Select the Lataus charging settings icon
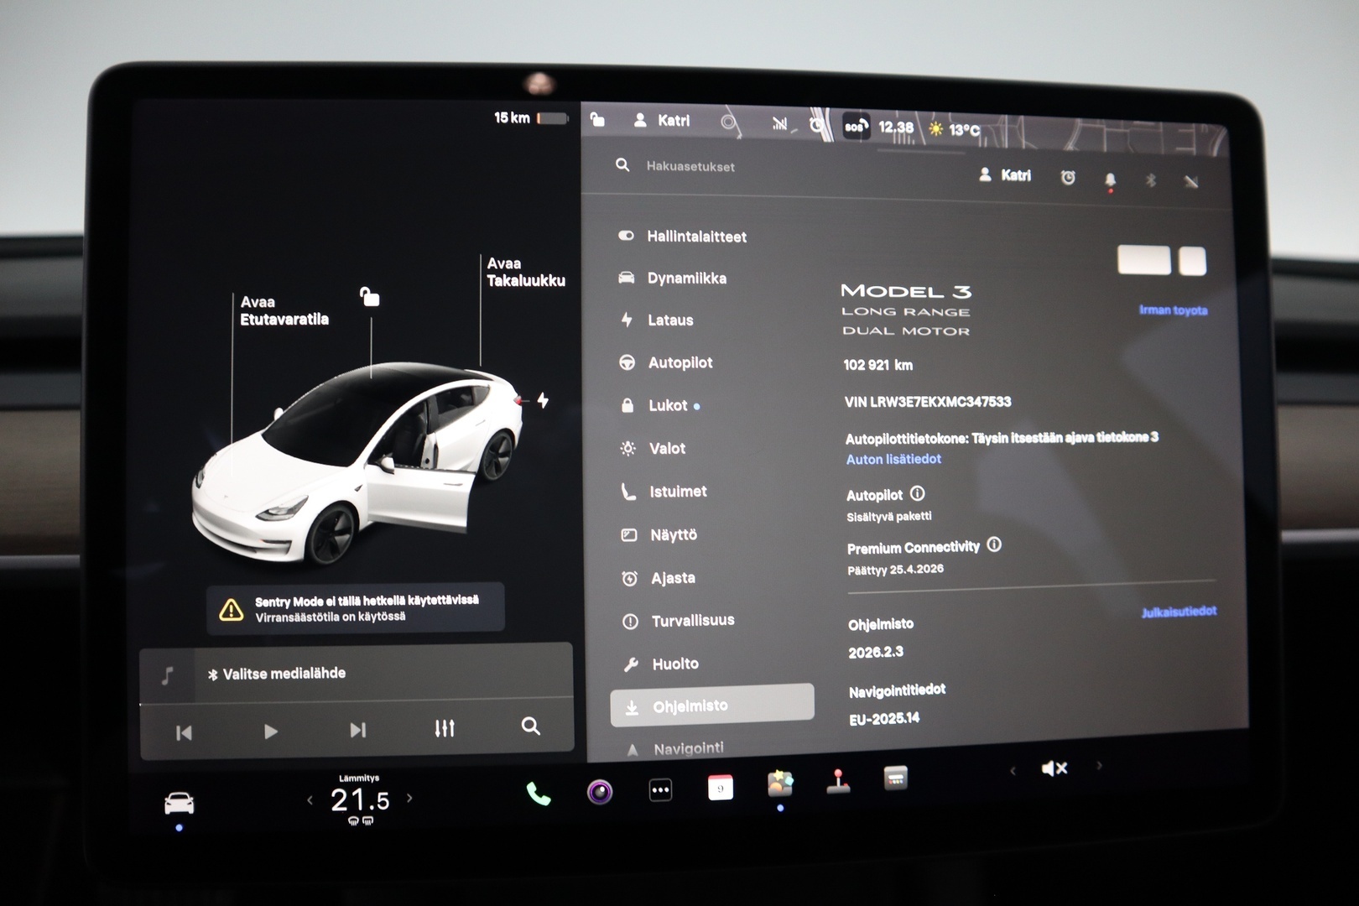1359x906 pixels. [x=627, y=320]
